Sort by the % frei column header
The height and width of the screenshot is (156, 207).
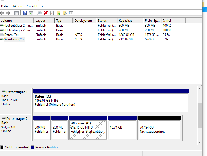tap(173, 21)
